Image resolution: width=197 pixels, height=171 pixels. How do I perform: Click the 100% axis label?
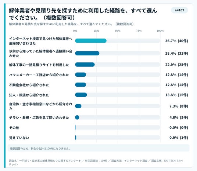[160, 31]
